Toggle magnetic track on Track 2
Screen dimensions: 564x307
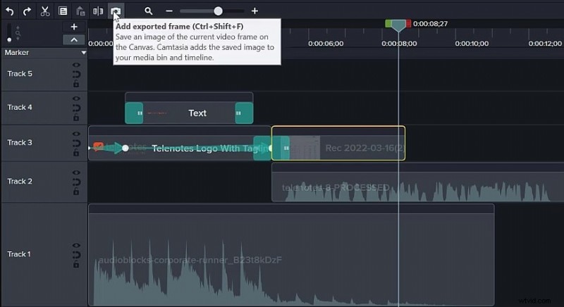[76, 182]
